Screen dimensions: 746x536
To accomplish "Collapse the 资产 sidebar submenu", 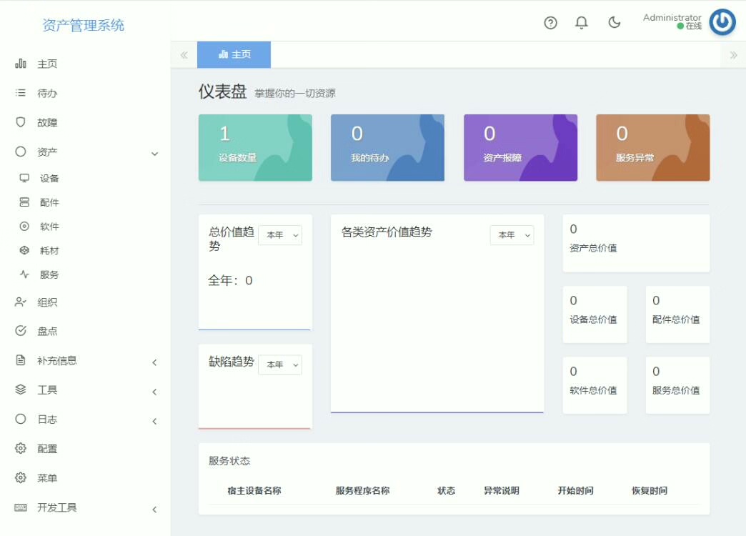I will [x=154, y=153].
